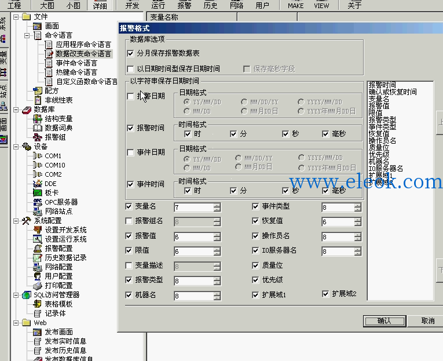Select 操作员名 in the field list
The image size is (443, 361).
click(382, 140)
